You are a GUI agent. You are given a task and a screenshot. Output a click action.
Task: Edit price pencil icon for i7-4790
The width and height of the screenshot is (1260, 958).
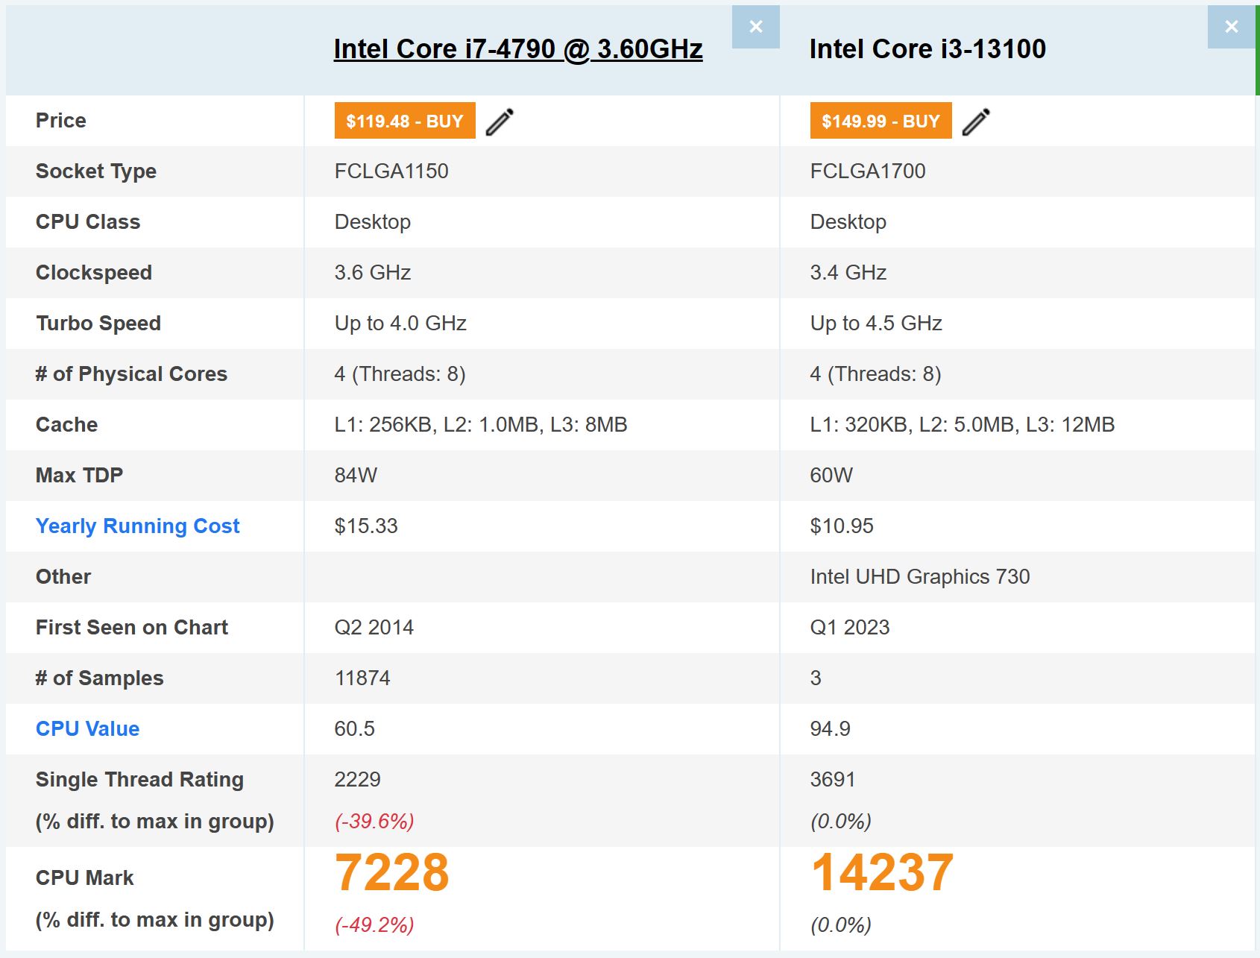pyautogui.click(x=500, y=122)
